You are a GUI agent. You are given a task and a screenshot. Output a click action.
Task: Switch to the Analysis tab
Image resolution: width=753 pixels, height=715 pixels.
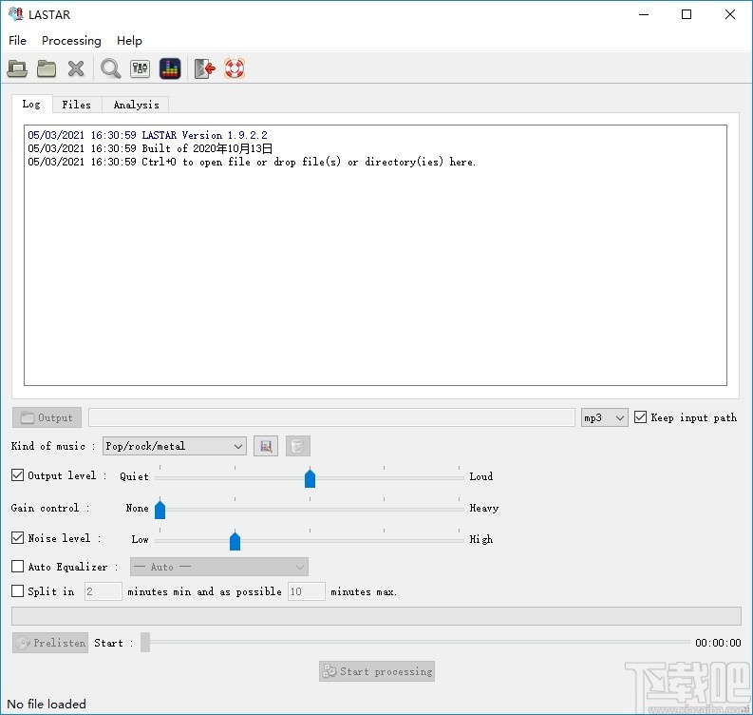coord(136,105)
